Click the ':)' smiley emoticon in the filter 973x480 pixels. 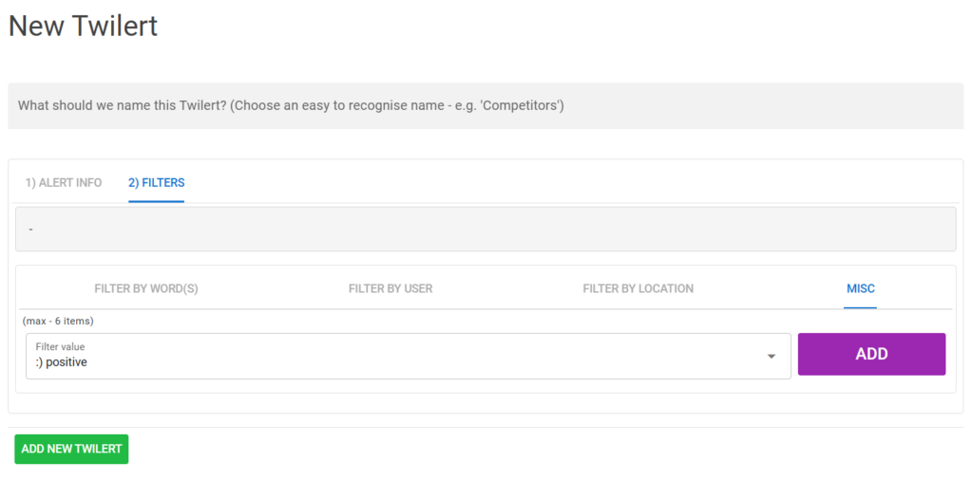point(39,362)
